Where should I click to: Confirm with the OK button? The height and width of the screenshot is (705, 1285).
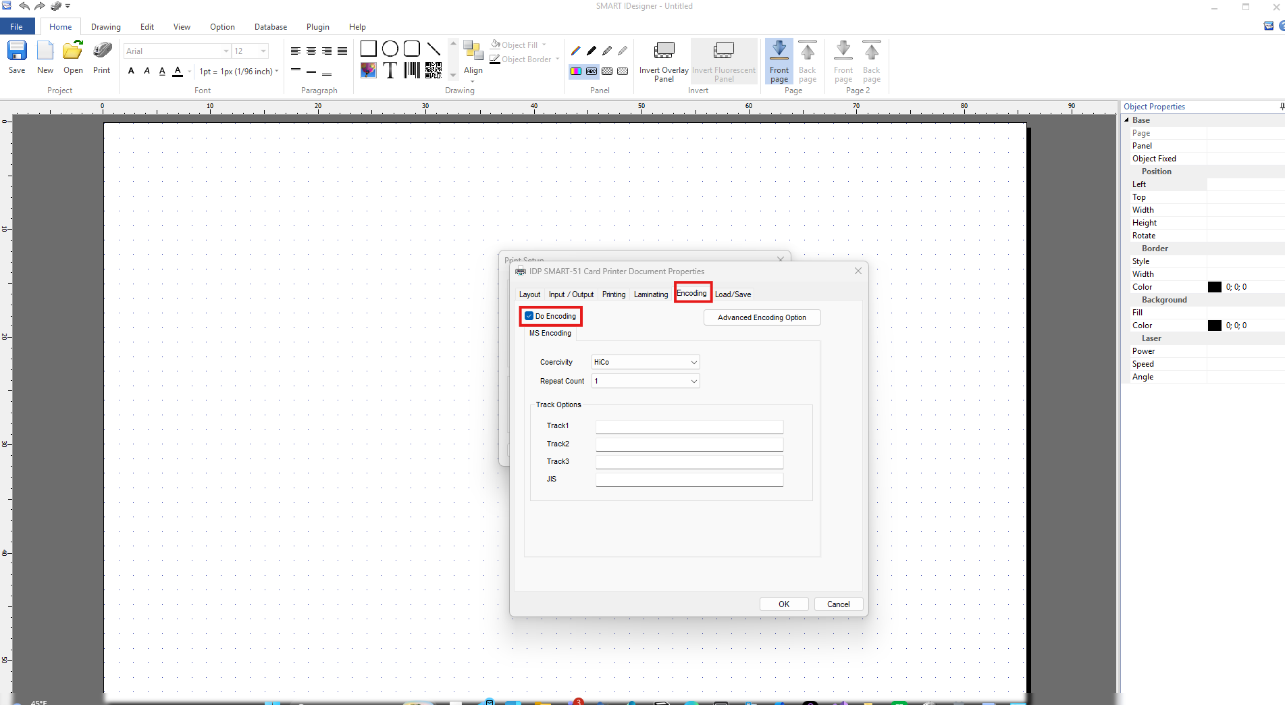(x=784, y=604)
